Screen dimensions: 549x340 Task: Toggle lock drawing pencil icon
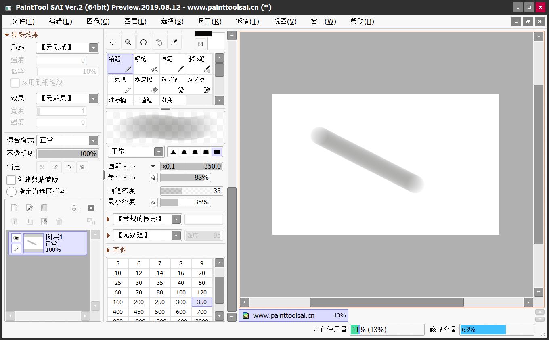56,167
